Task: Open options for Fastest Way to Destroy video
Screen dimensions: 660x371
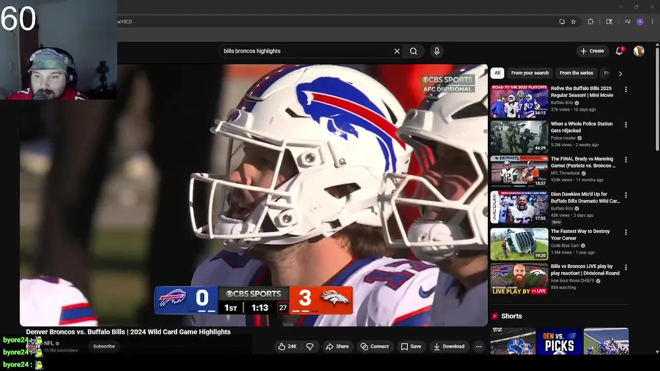Action: click(626, 232)
